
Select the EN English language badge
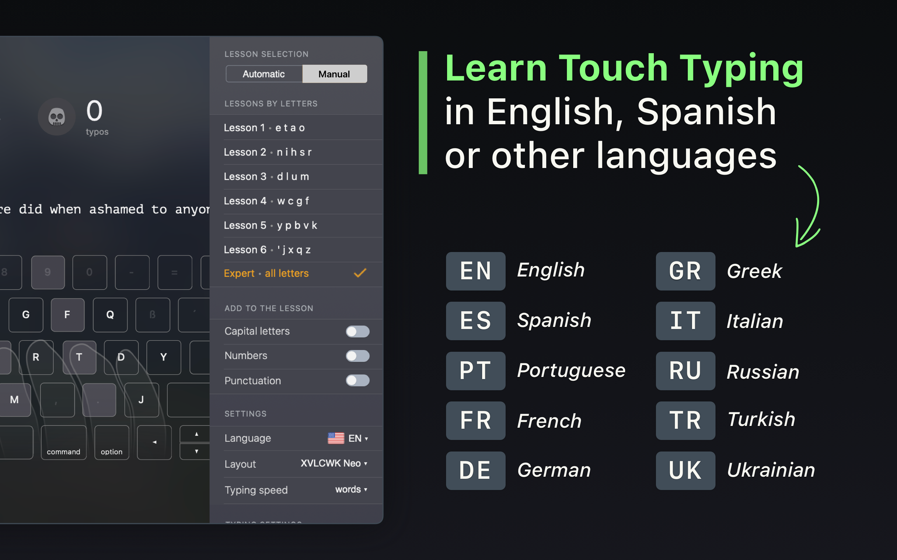point(475,271)
